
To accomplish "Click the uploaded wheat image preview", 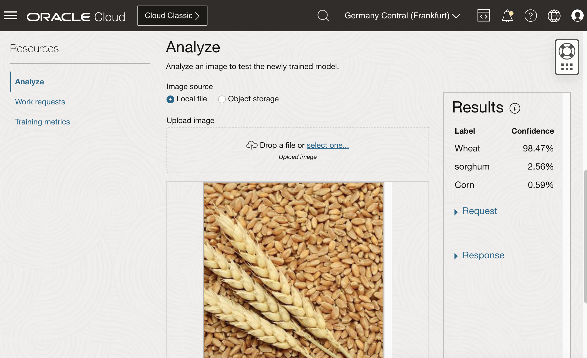I will point(293,270).
